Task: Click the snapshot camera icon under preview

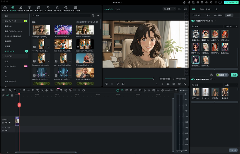Action: coord(174,84)
